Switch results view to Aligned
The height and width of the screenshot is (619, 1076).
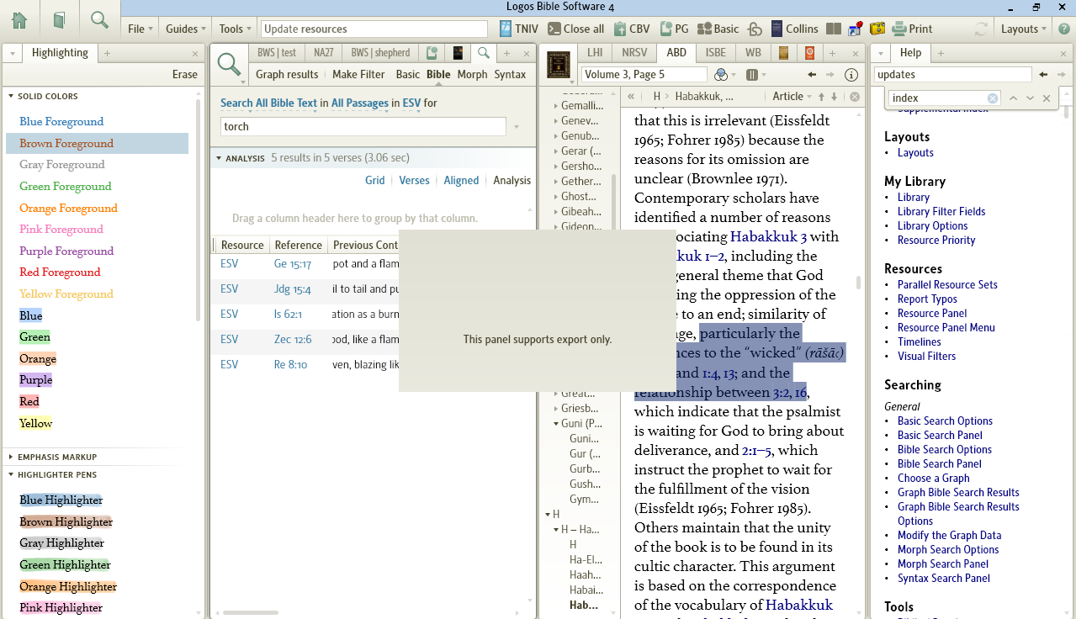point(461,180)
